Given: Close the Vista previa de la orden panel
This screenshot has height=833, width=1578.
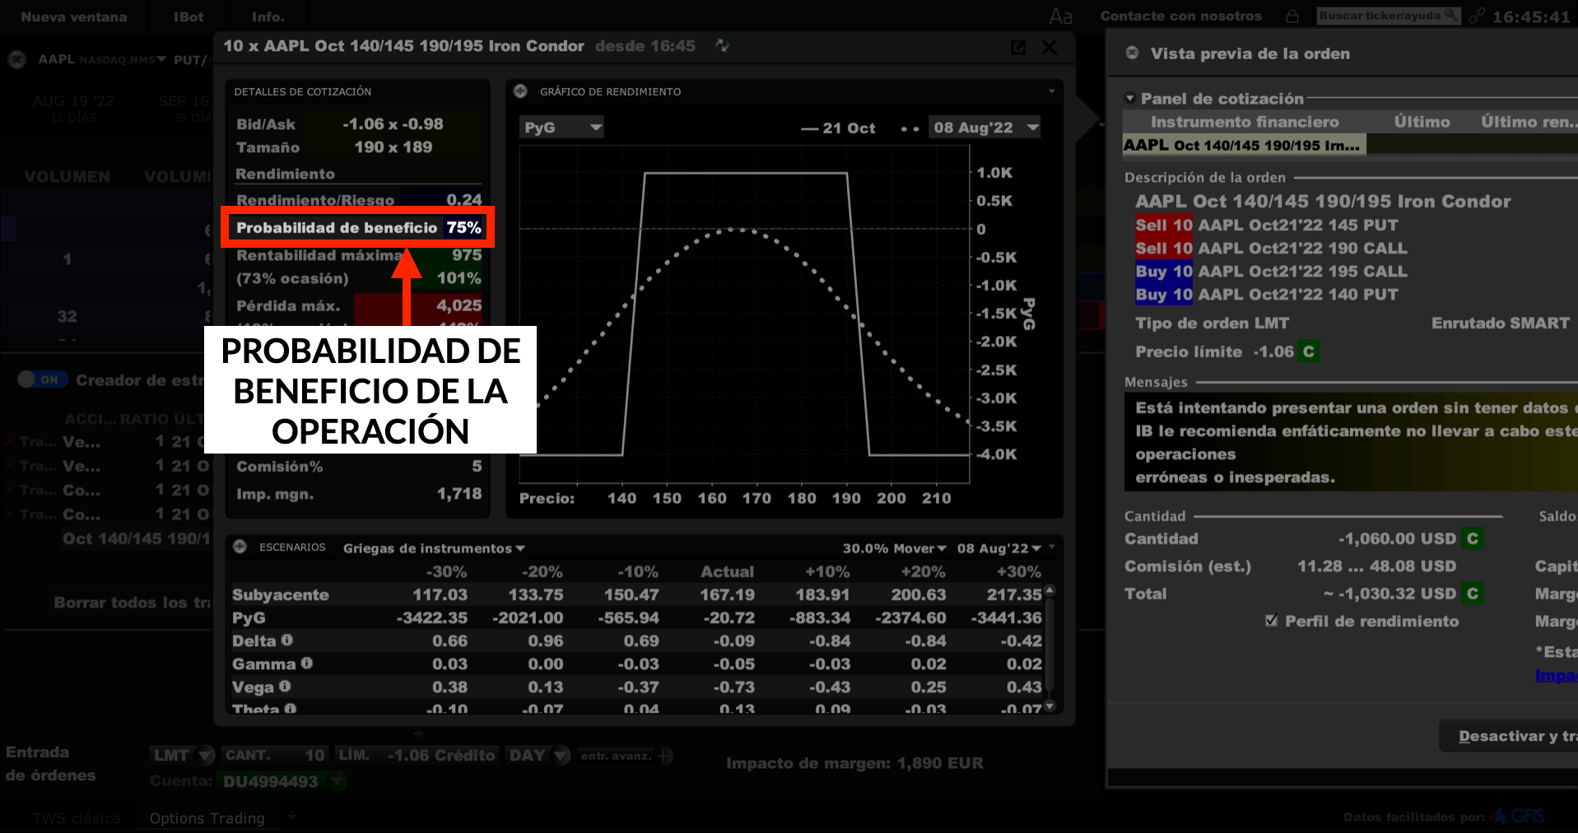Looking at the screenshot, I should [1133, 53].
